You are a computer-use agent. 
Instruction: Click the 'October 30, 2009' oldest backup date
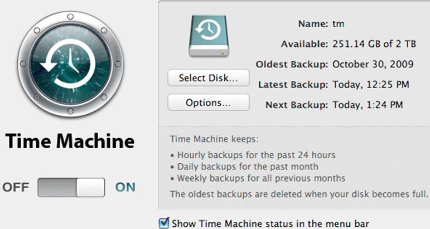click(373, 64)
